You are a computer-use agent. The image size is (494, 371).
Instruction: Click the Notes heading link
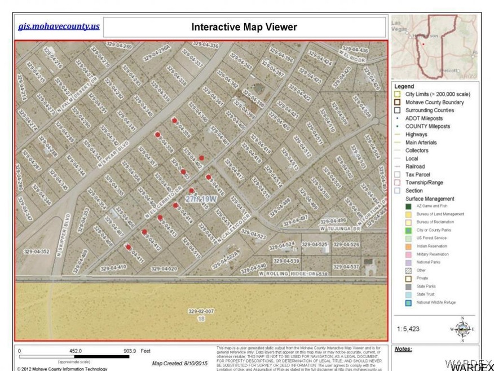coord(403,349)
